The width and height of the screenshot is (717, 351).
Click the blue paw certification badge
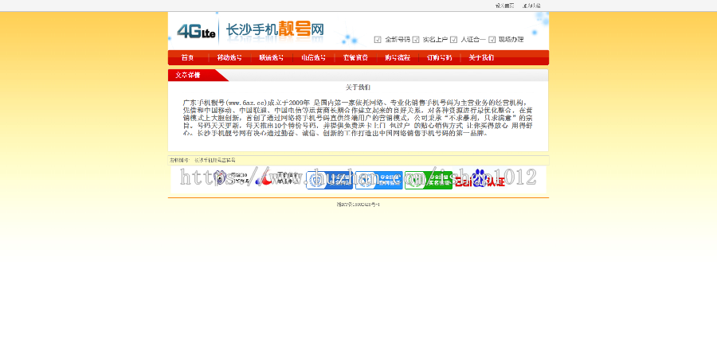click(x=480, y=178)
